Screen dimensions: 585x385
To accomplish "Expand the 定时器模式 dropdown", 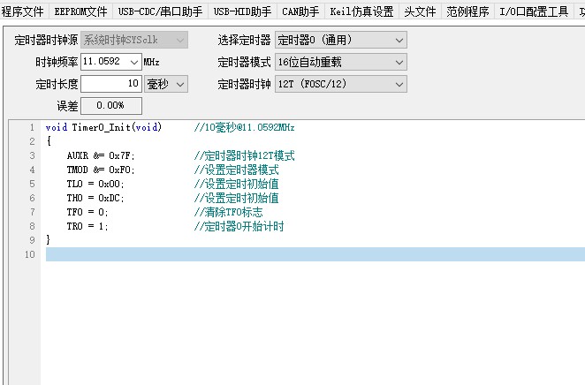I will coord(341,62).
